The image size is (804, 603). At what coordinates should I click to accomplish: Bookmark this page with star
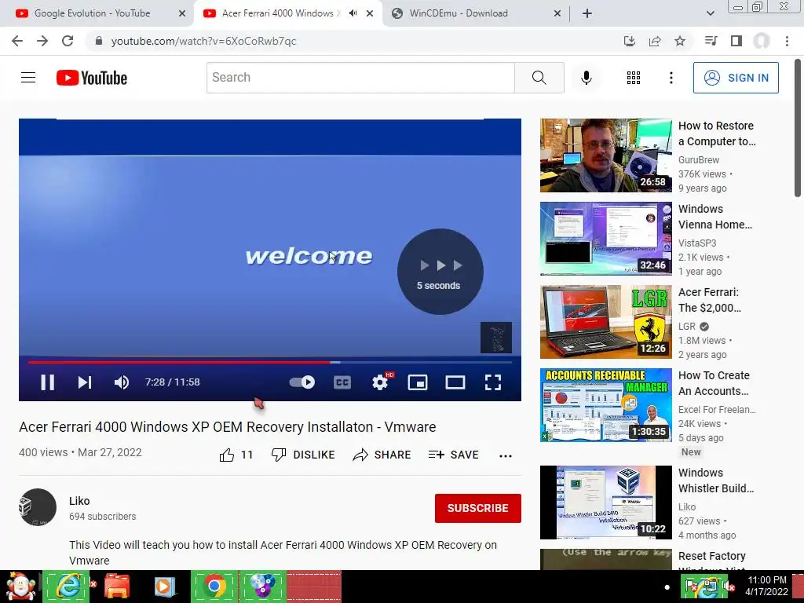680,41
